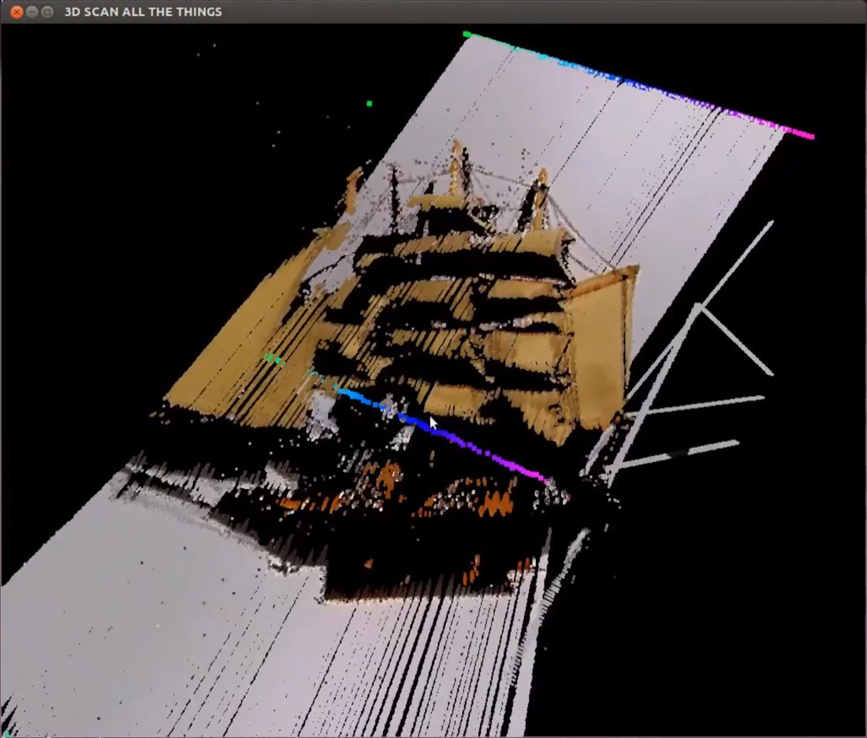867x738 pixels.
Task: Minimize the 3D scan window
Action: tap(32, 12)
